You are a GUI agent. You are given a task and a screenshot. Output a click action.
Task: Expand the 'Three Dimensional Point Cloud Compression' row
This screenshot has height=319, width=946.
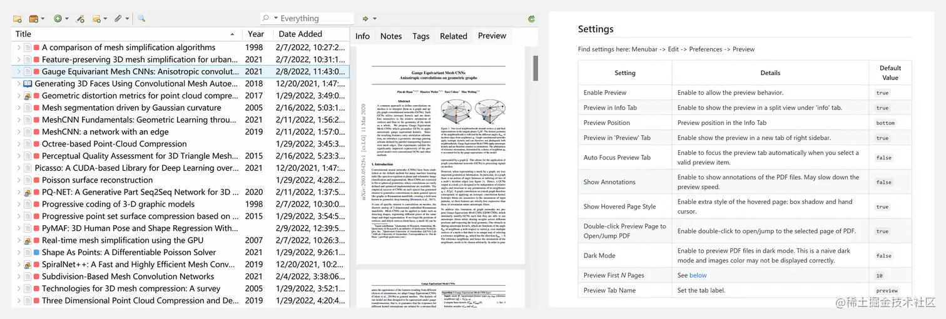tap(18, 301)
